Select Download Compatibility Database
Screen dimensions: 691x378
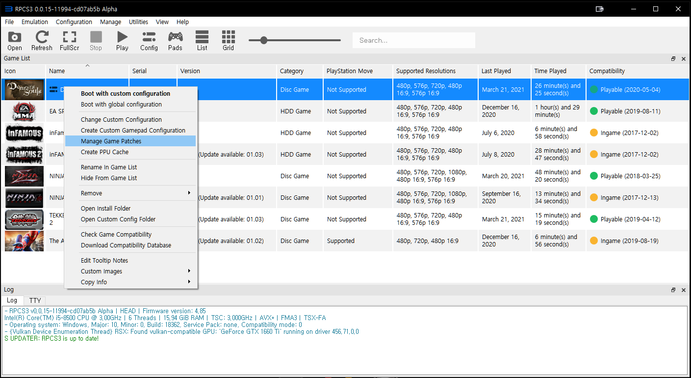[130, 245]
